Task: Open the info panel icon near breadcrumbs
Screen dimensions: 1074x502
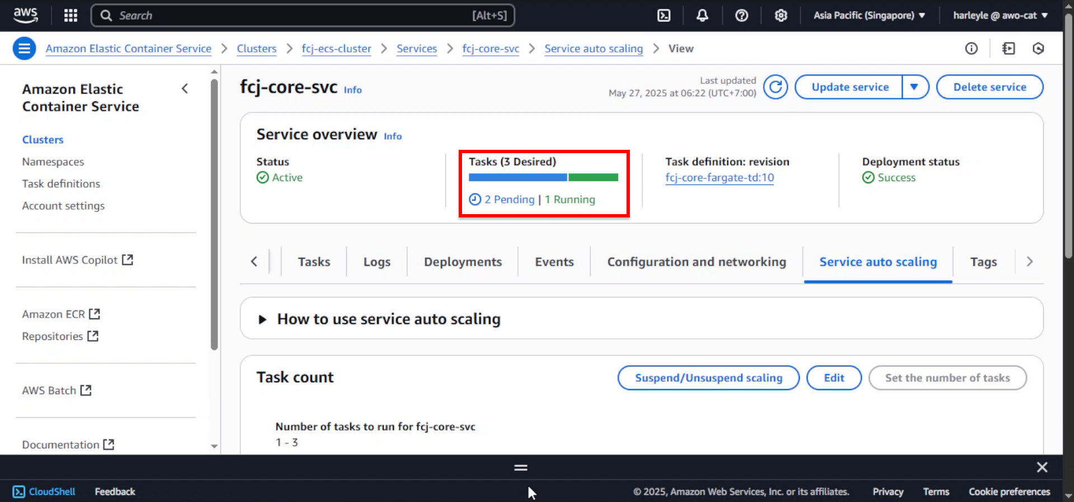Action: 971,49
